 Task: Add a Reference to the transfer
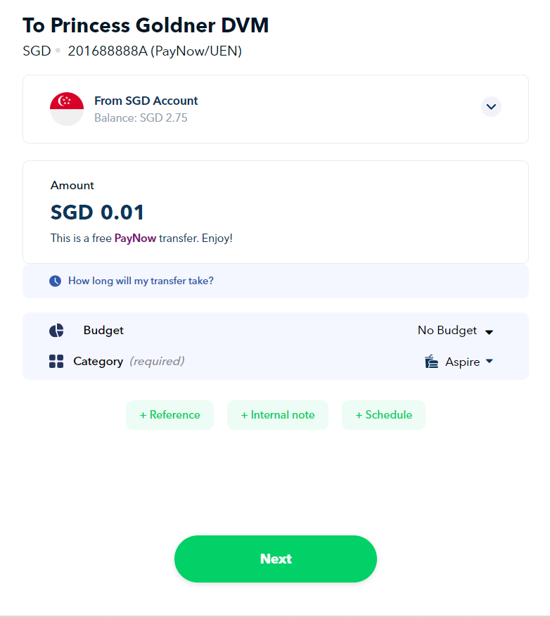pyautogui.click(x=170, y=414)
